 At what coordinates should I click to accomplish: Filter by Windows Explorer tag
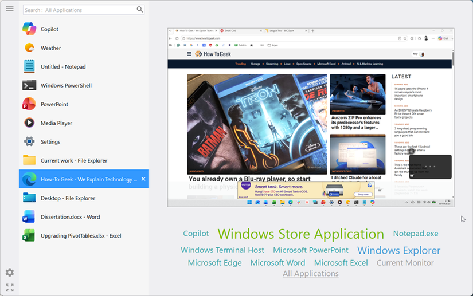coord(399,251)
